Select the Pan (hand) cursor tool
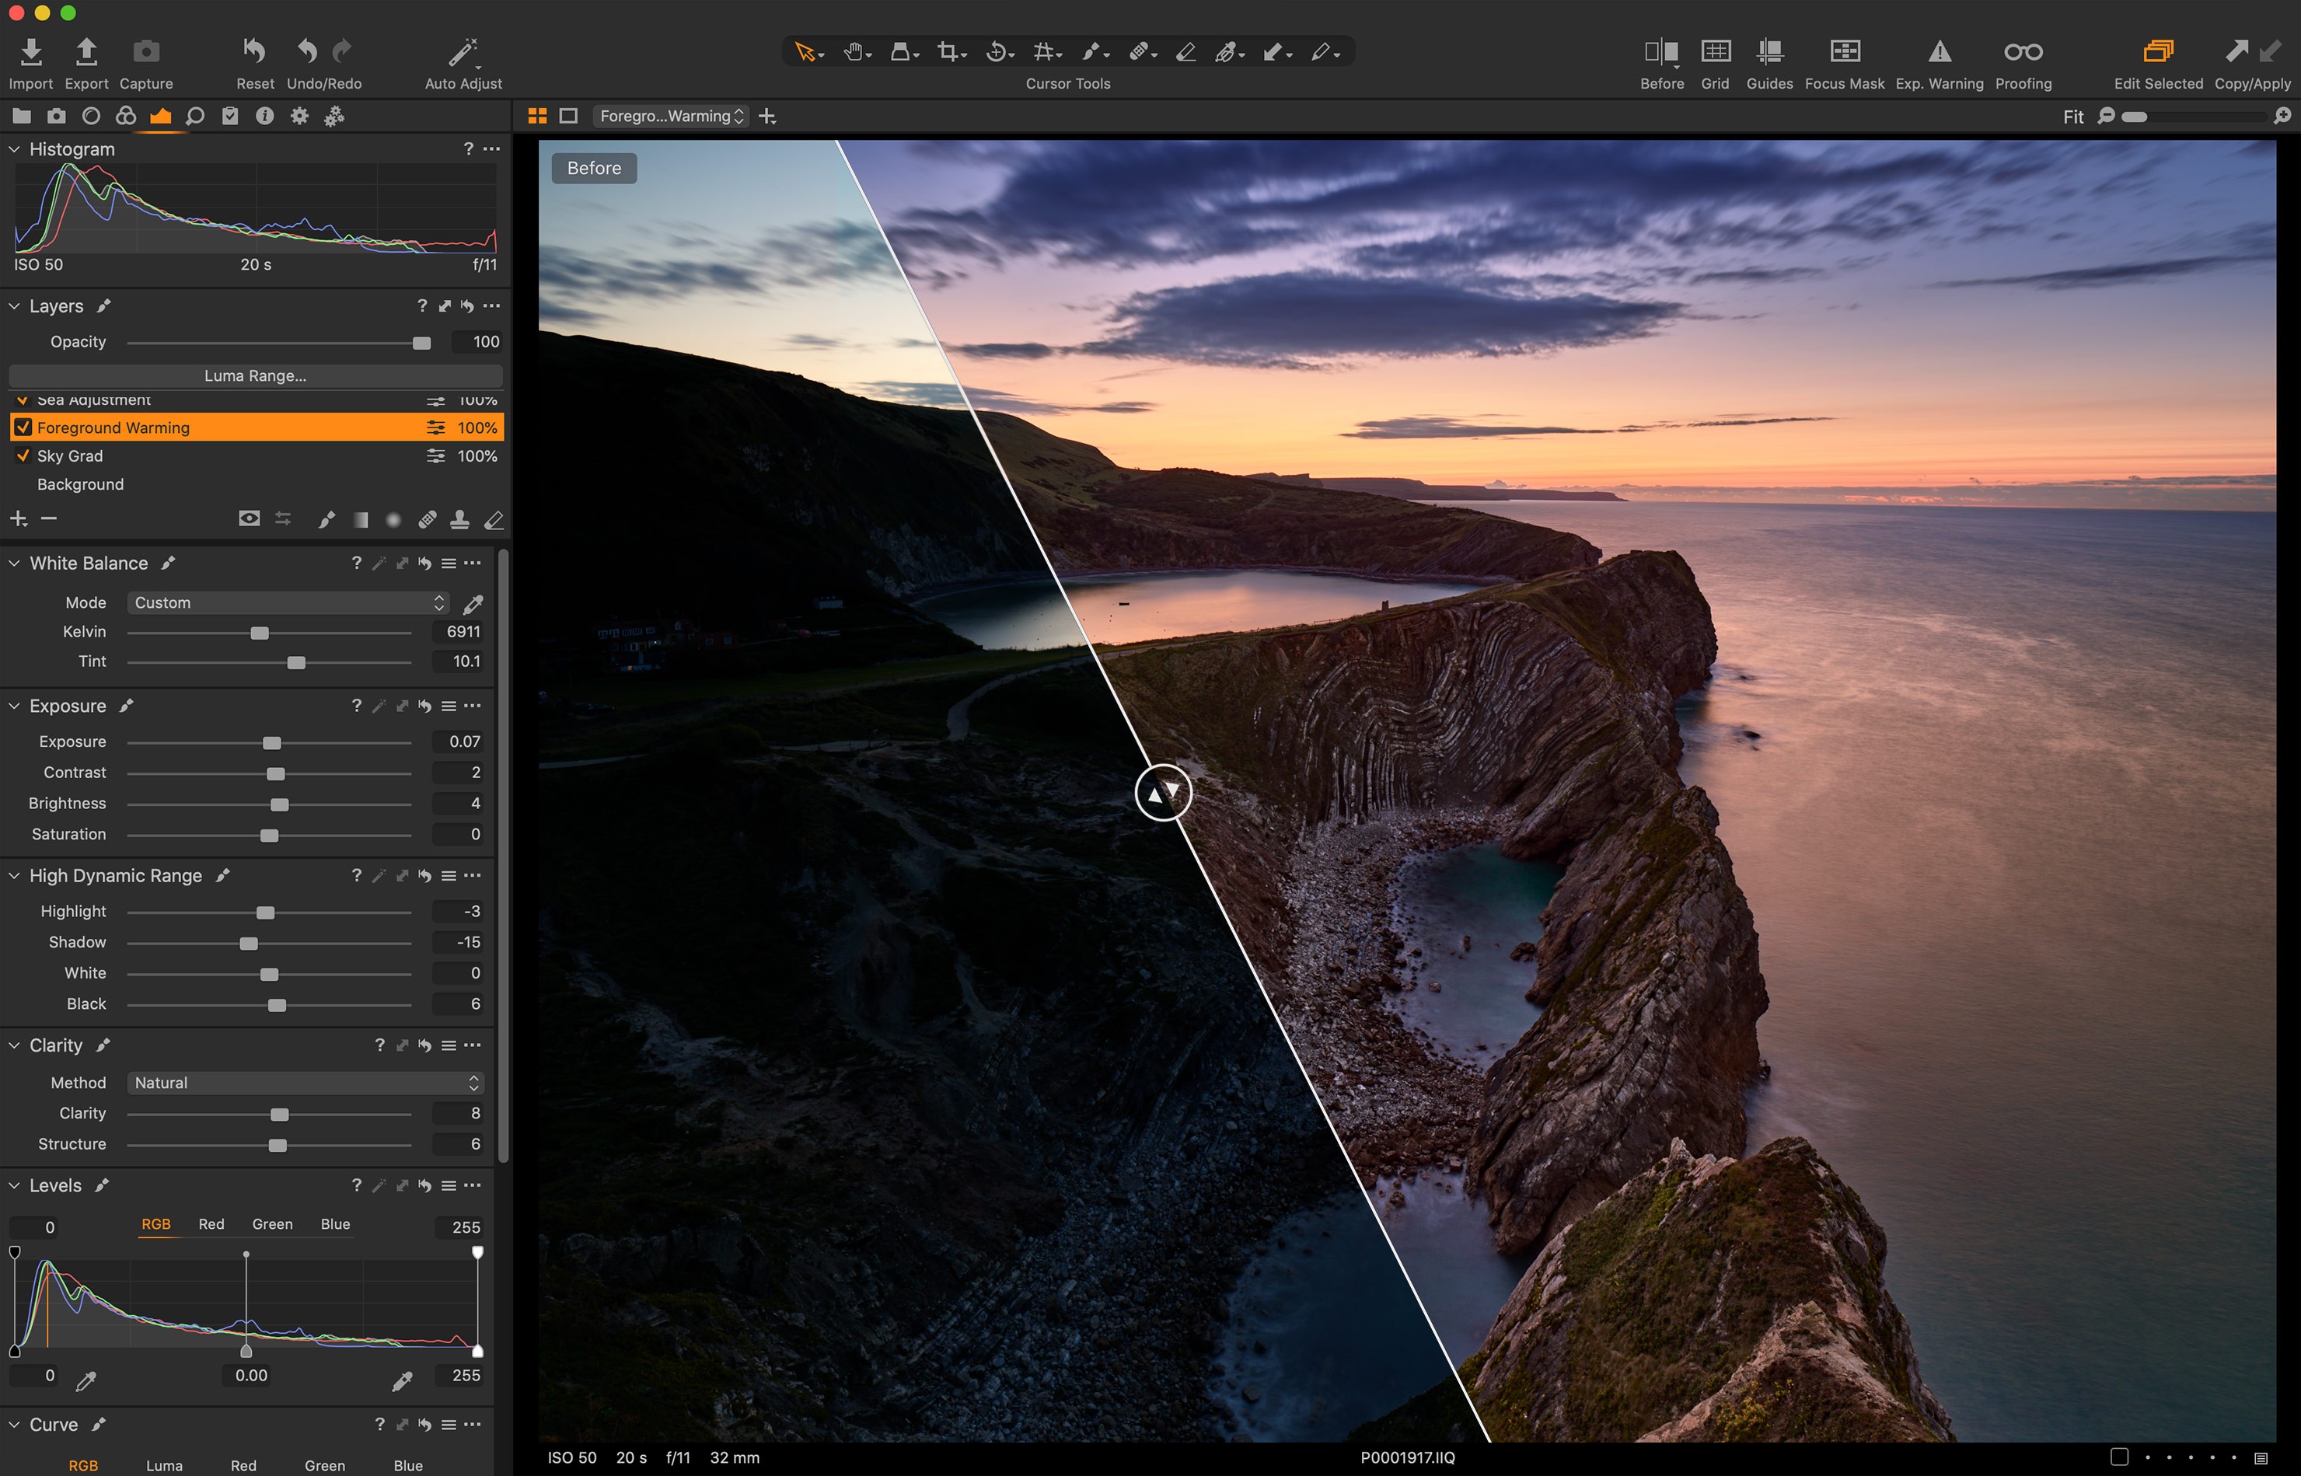Viewport: 2301px width, 1476px height. pyautogui.click(x=854, y=52)
